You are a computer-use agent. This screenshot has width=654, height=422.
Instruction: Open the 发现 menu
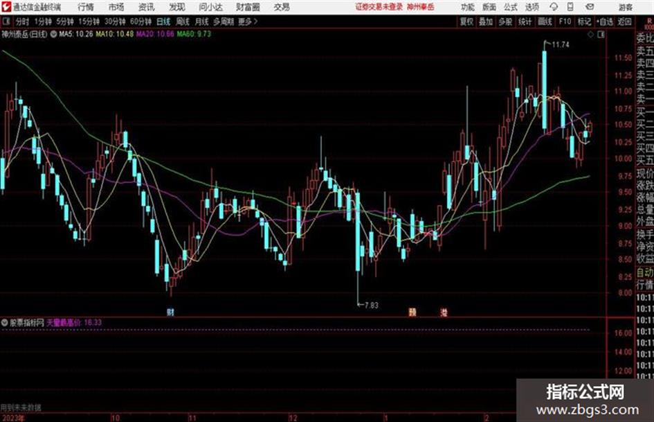coord(177,7)
